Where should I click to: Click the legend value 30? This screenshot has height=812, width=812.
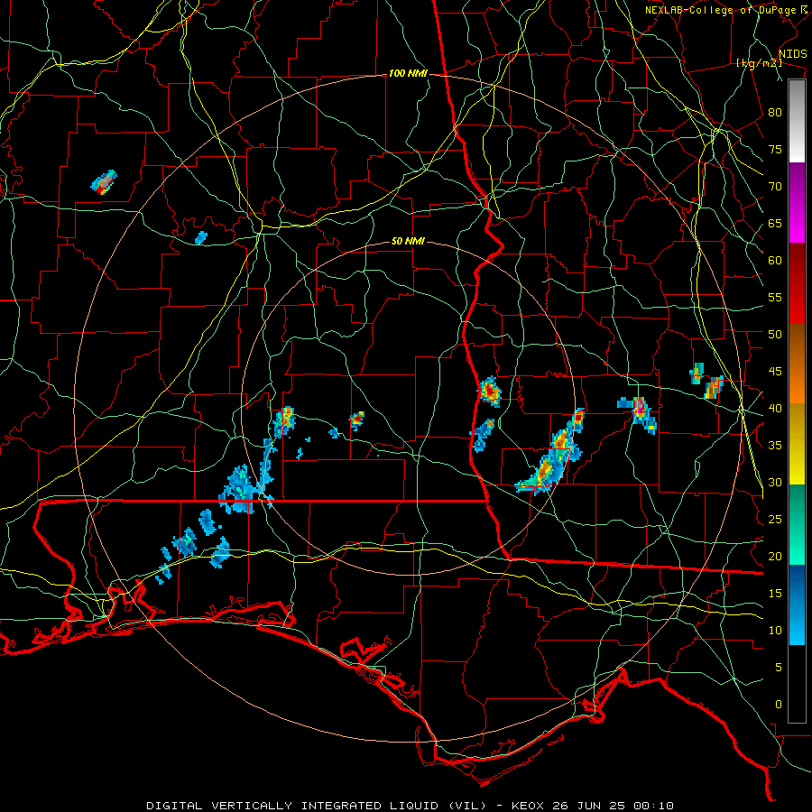(x=775, y=483)
